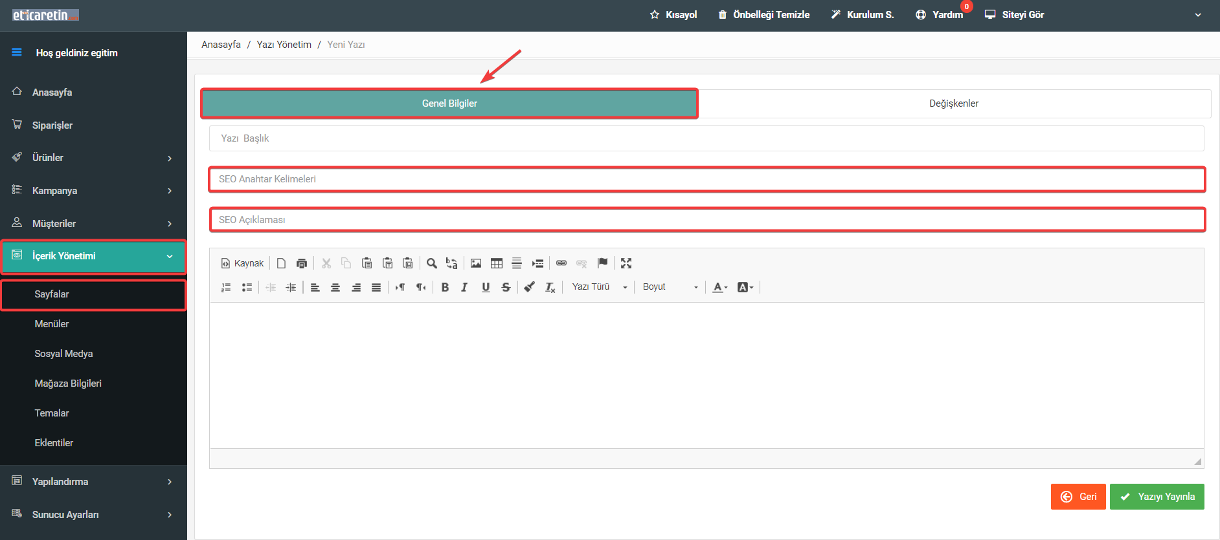Image resolution: width=1220 pixels, height=540 pixels.
Task: Expand the Ürünler sidebar menu
Action: point(93,158)
